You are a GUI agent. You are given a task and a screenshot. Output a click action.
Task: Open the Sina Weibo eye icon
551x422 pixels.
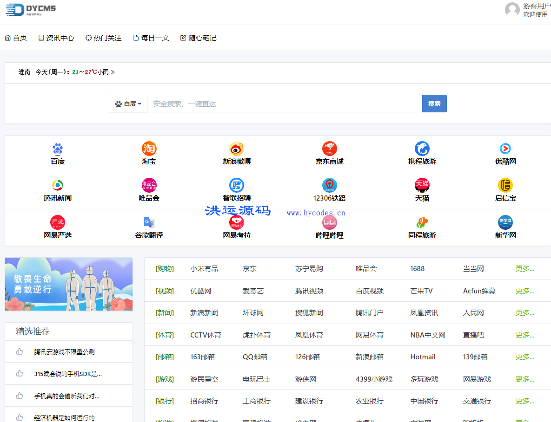coord(237,149)
